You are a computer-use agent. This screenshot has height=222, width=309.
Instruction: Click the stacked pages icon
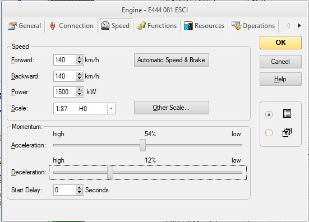tap(287, 132)
